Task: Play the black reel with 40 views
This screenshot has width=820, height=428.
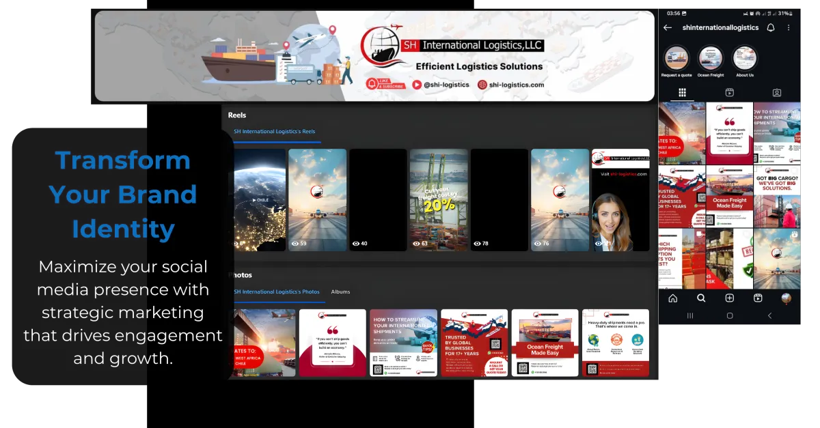Action: pyautogui.click(x=378, y=200)
